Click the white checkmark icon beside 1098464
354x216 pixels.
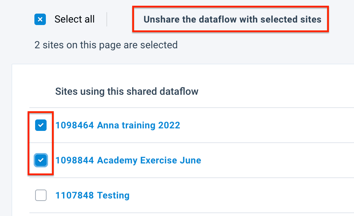click(x=41, y=125)
